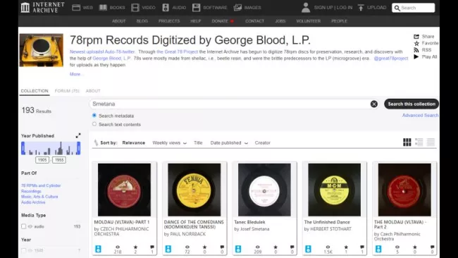Switch to extended list view
The width and height of the screenshot is (458, 258).
point(419,142)
